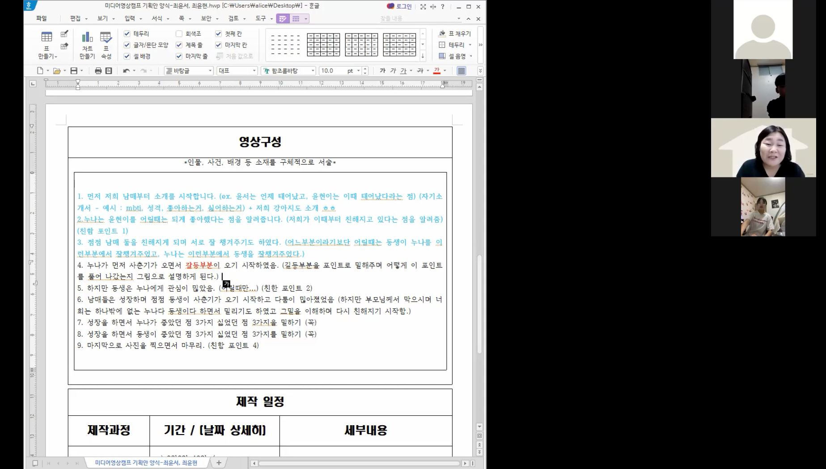Open the 표 만들기 table creation tool
The height and width of the screenshot is (469, 826).
point(47,45)
